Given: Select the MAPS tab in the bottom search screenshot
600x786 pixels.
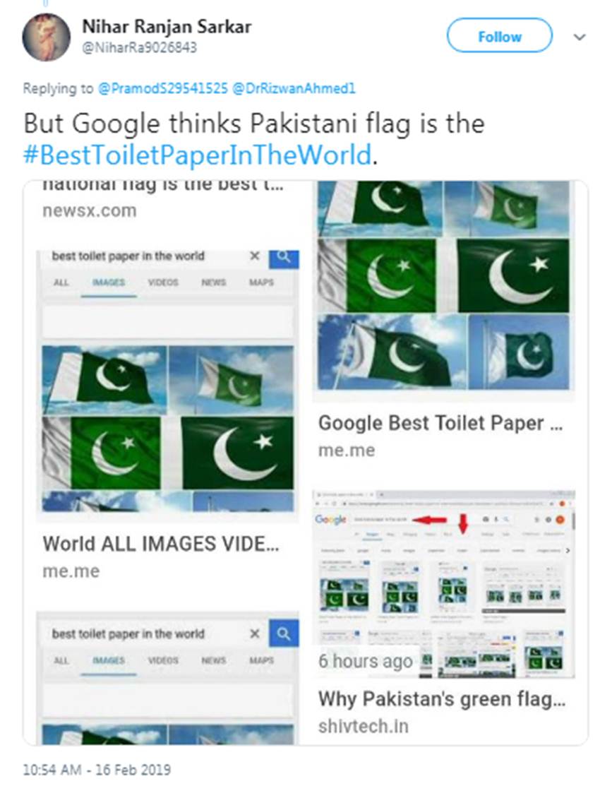Looking at the screenshot, I should [261, 660].
